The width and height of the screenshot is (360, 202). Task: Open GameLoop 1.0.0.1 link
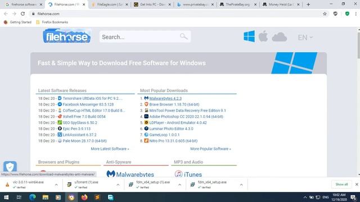(164, 135)
